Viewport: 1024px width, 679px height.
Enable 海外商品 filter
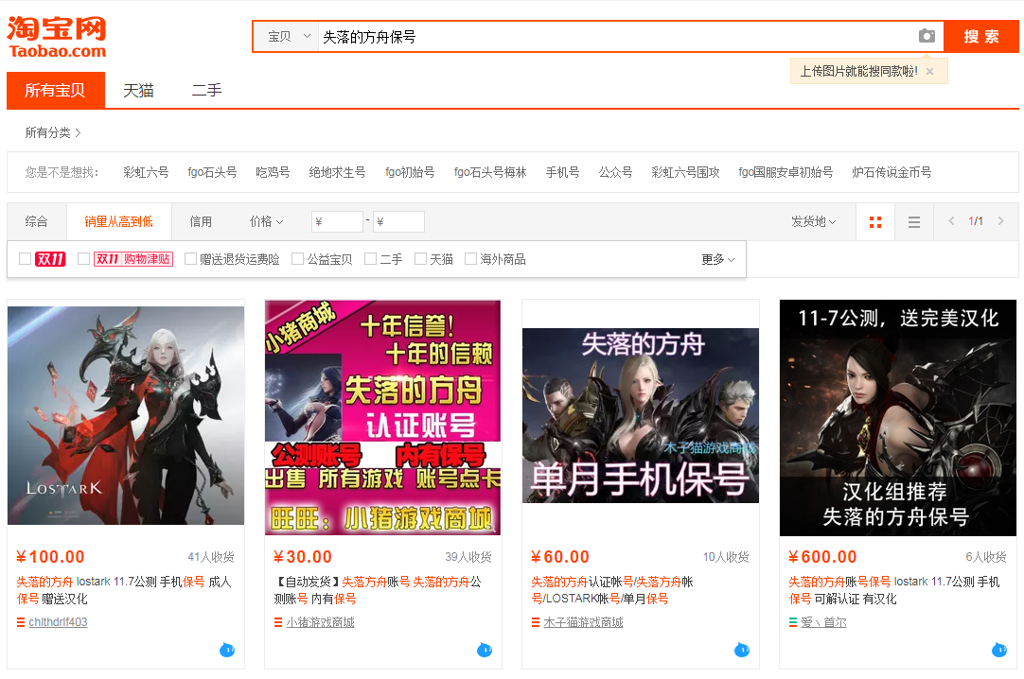[x=470, y=259]
